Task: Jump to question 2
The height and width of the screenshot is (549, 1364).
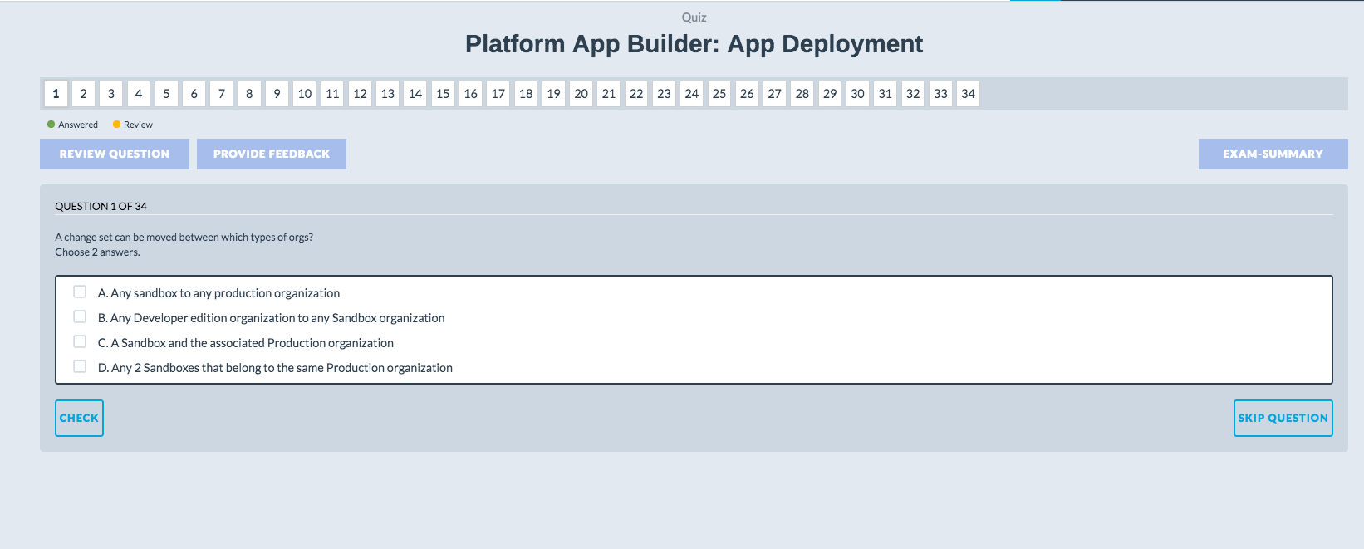Action: [83, 94]
